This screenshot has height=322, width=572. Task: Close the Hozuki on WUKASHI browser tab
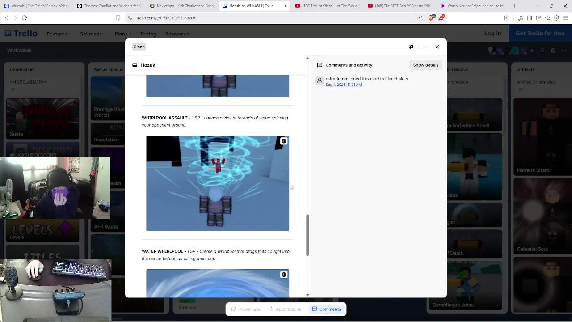(286, 6)
